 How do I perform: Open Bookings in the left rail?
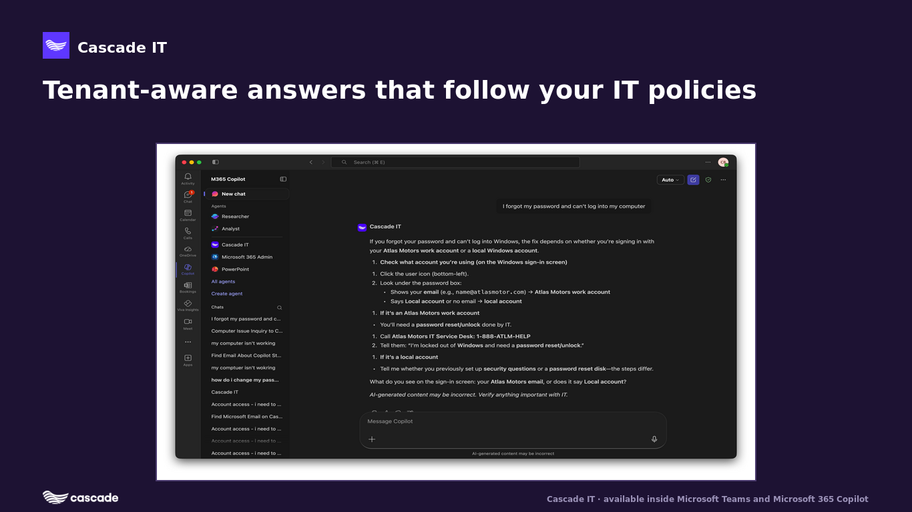[x=188, y=287]
